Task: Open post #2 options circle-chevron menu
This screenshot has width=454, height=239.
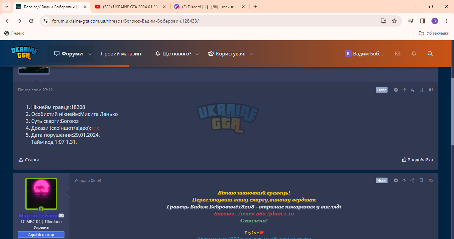Action: coord(396,181)
